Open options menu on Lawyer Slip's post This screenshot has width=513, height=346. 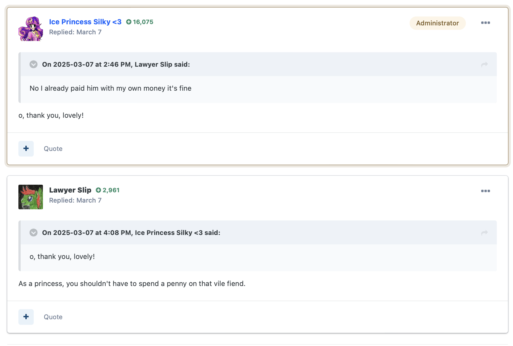pyautogui.click(x=485, y=191)
